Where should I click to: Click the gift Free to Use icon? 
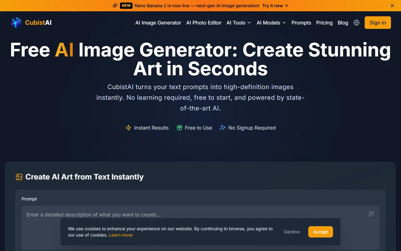click(x=180, y=128)
